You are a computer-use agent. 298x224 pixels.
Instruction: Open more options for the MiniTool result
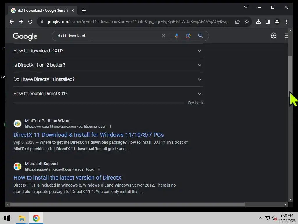pyautogui.click(x=111, y=127)
